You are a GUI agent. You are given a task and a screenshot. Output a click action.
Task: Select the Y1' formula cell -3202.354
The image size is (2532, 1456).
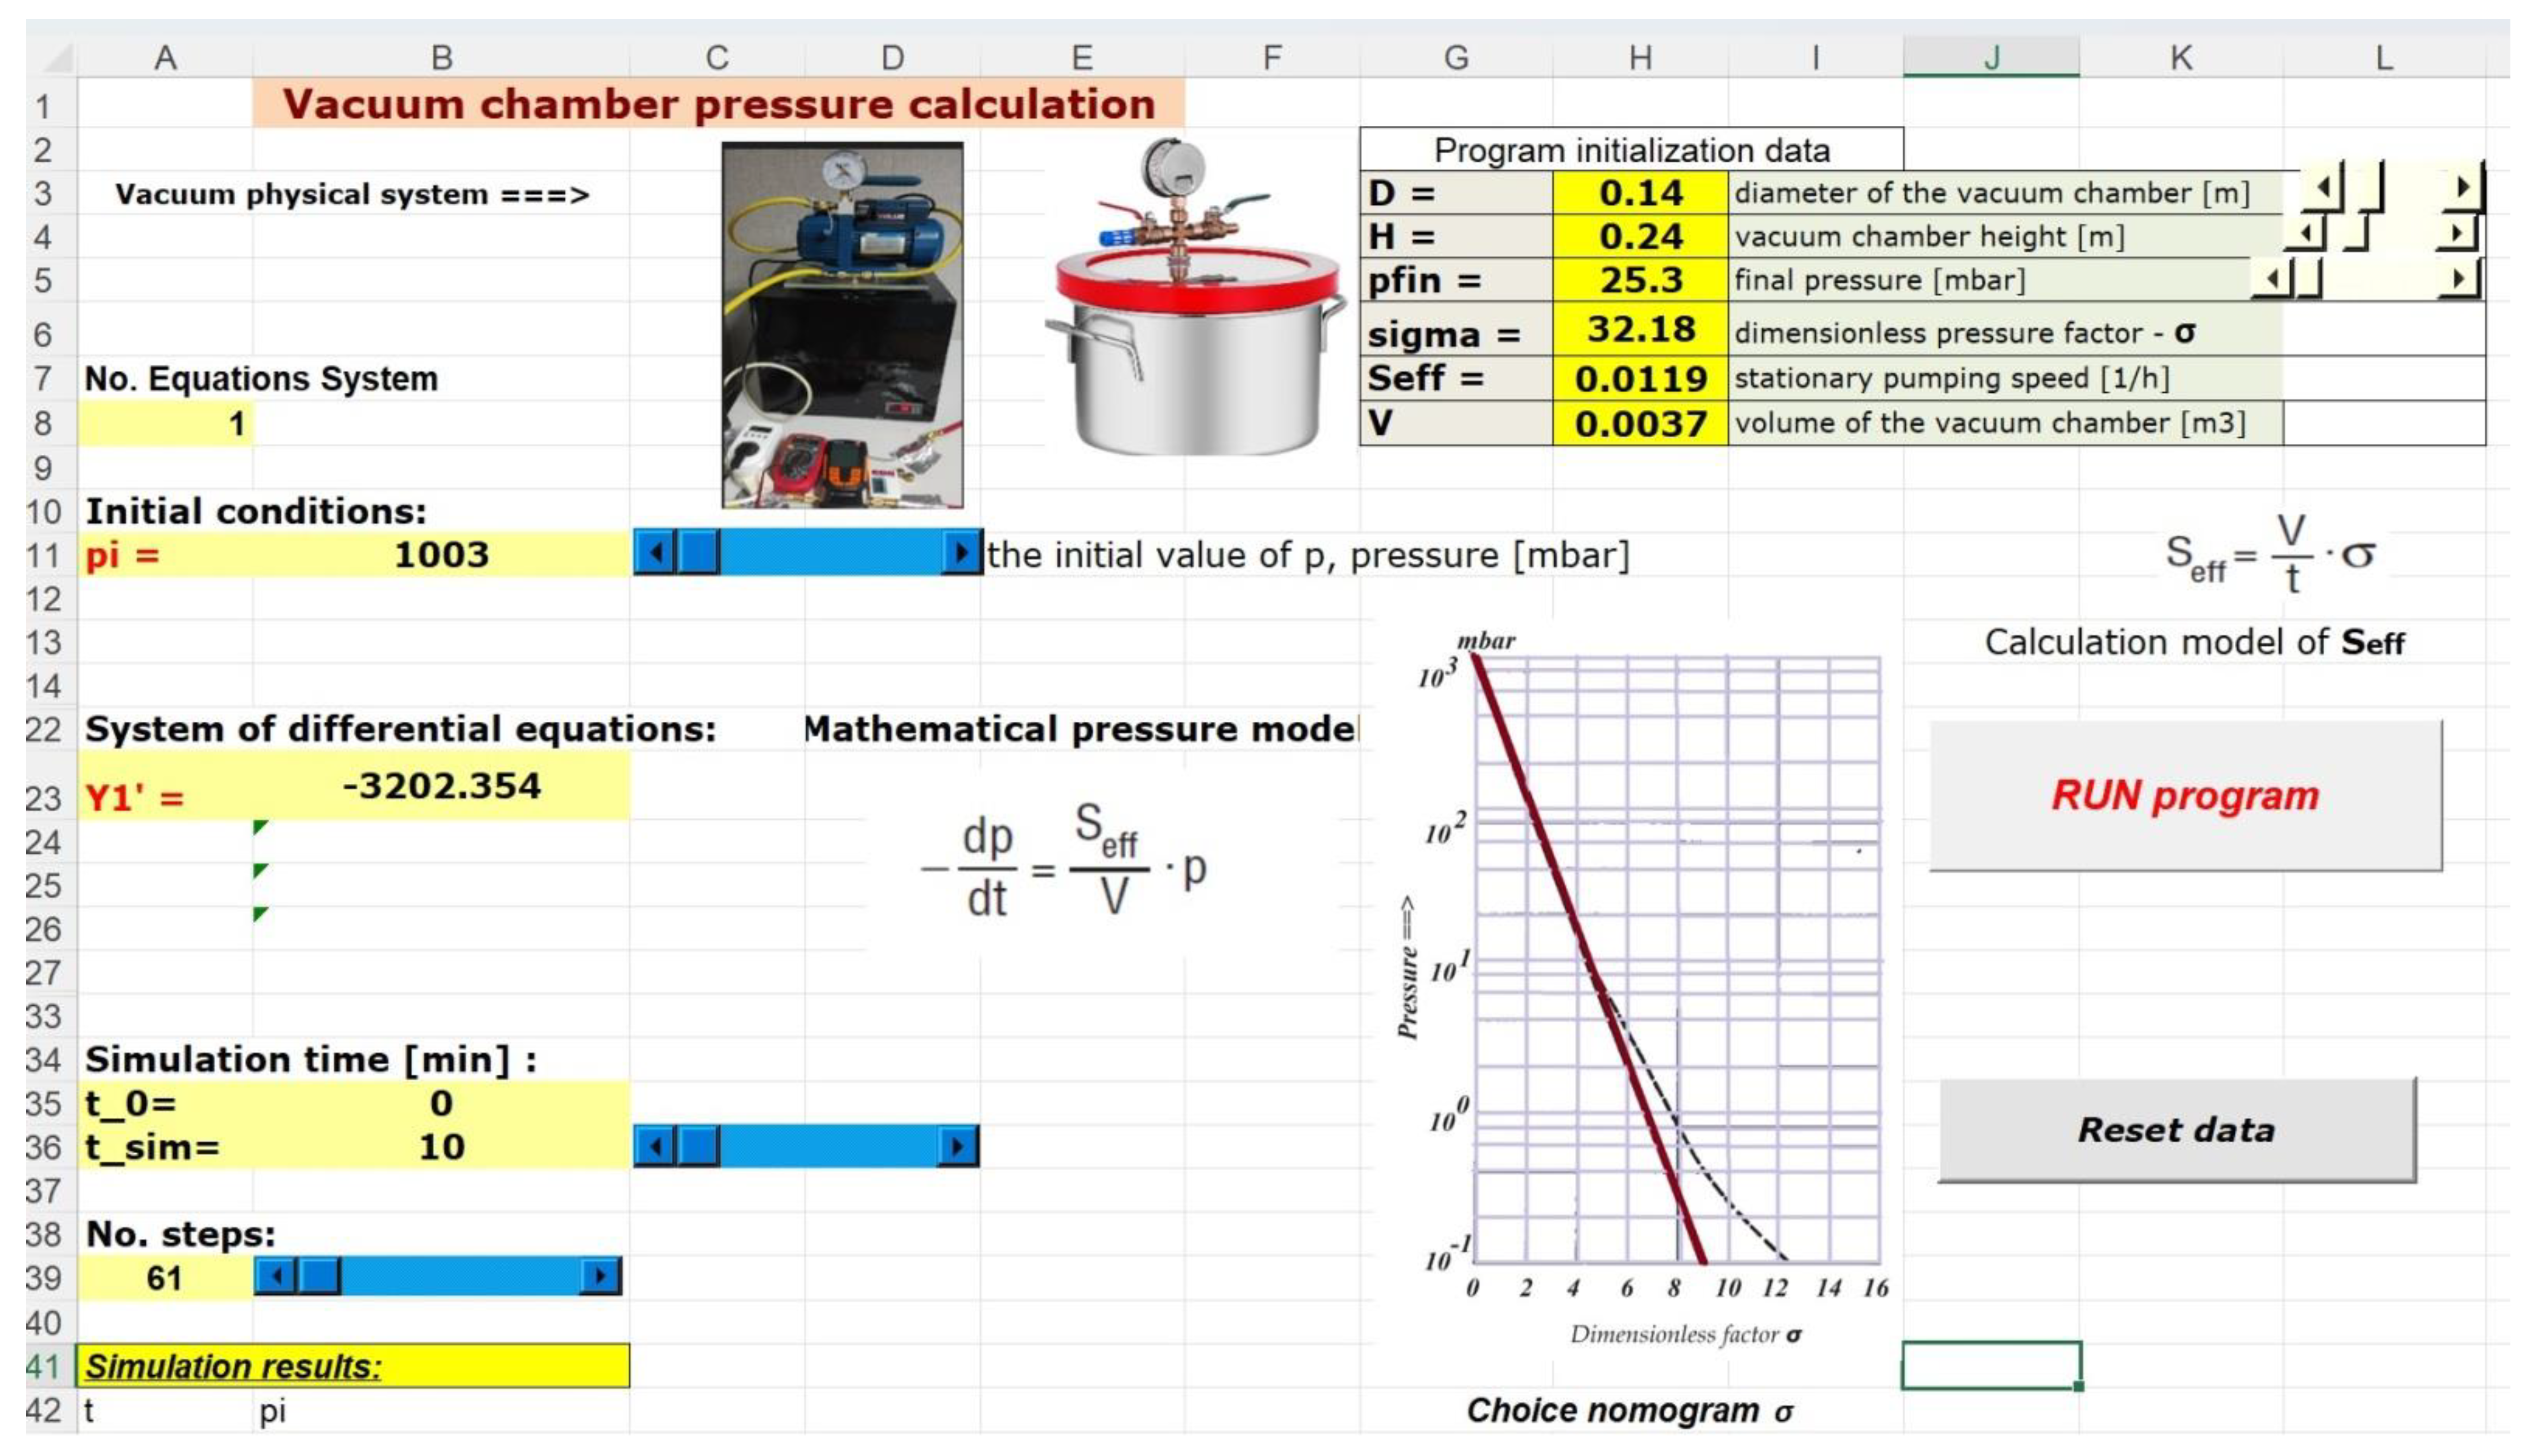tap(441, 787)
